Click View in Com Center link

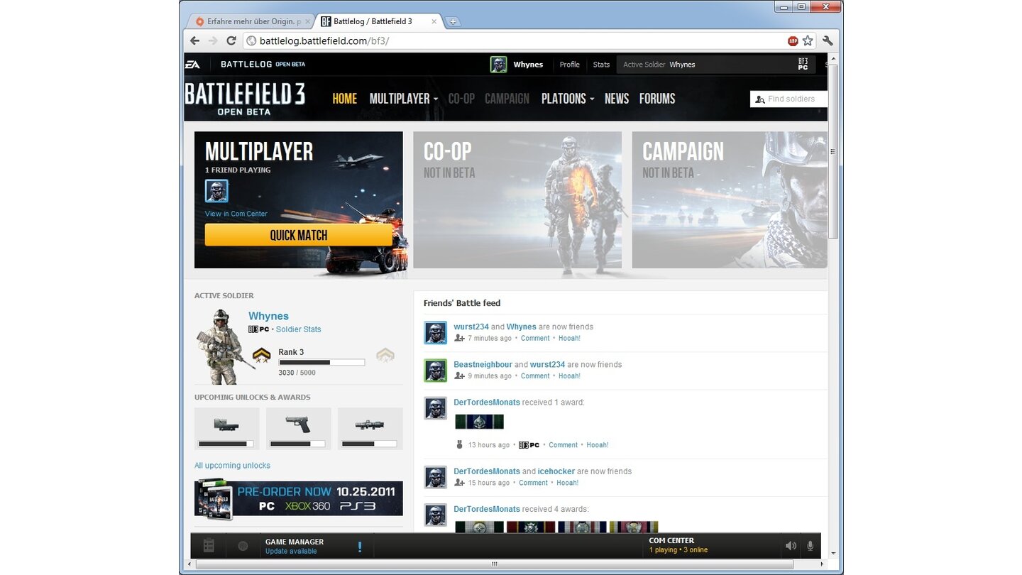[236, 214]
